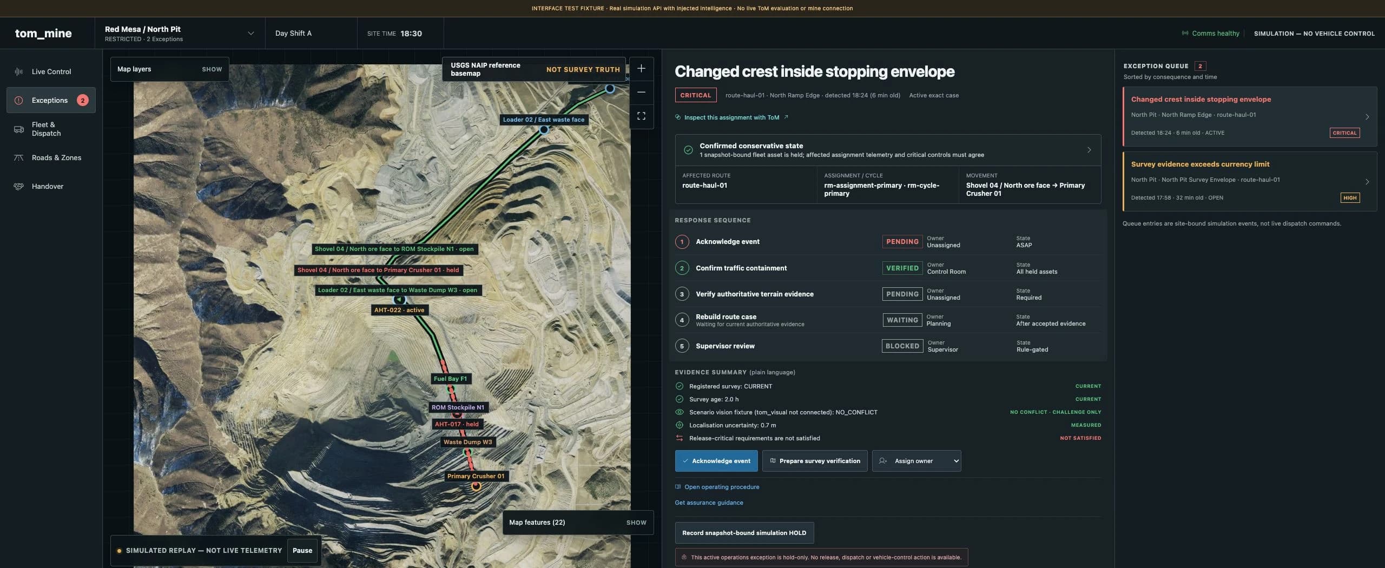The width and height of the screenshot is (1385, 568).
Task: Select the Shovel 04 to Primary Crusher 01 held route label
Action: (x=378, y=270)
